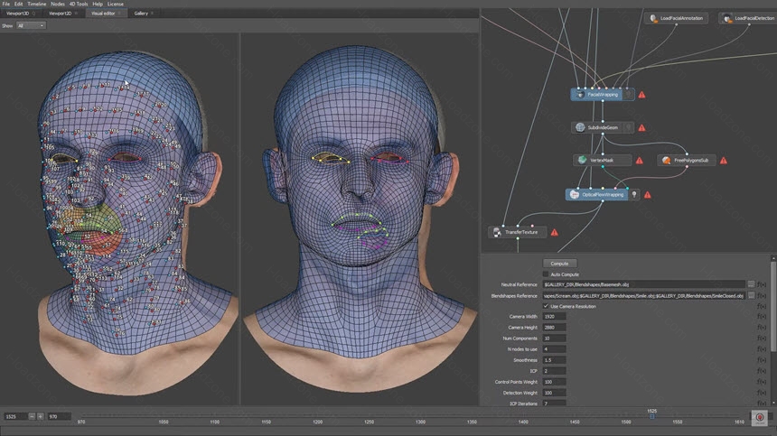Open the Nodes menu
The height and width of the screenshot is (436, 777).
(x=58, y=4)
